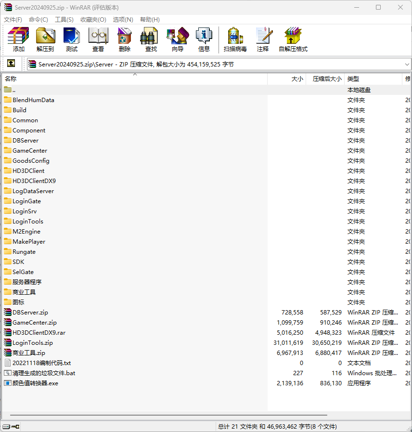Click the 解压到 (Extract To) icon
The width and height of the screenshot is (412, 432).
pos(45,39)
